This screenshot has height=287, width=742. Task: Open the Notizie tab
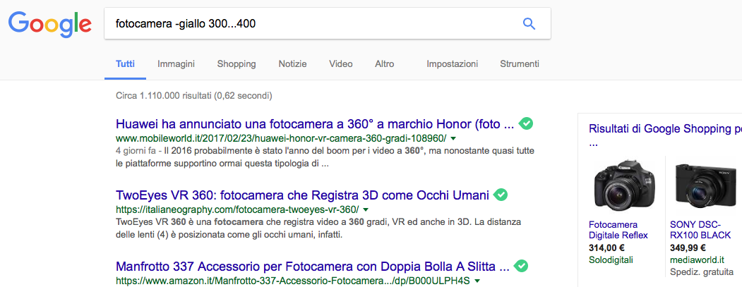point(292,63)
